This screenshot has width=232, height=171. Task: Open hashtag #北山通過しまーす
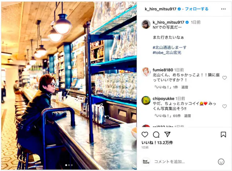tap(170, 47)
